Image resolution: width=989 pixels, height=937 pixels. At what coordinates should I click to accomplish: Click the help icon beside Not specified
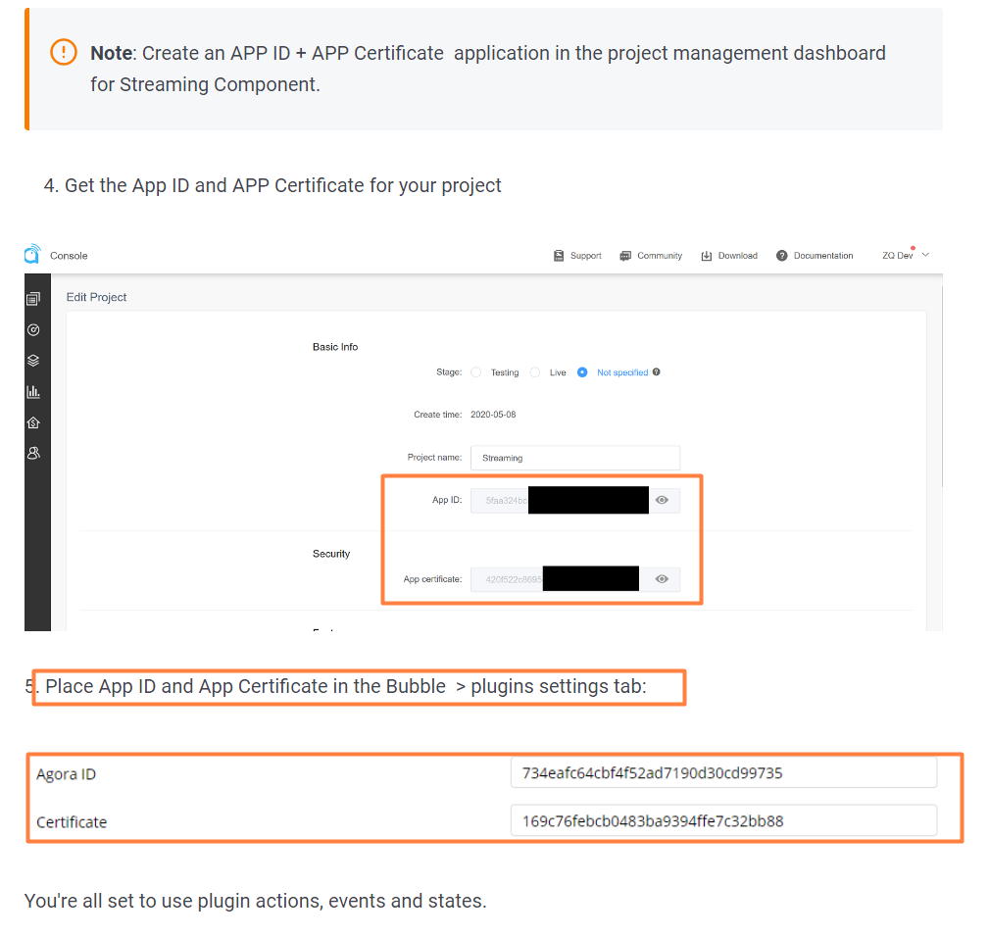[x=657, y=372]
